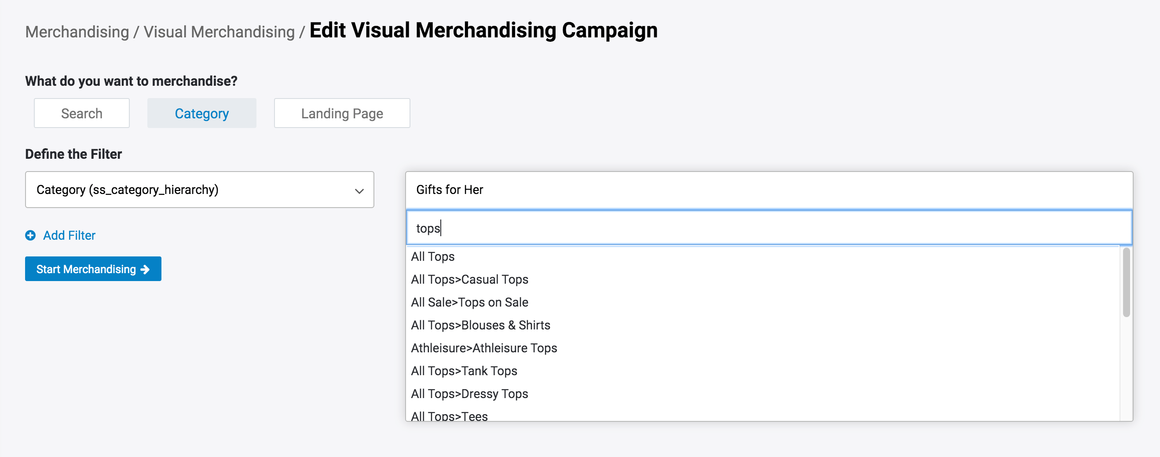Select All Tops>Blouses & Shirts
The width and height of the screenshot is (1160, 457).
coord(480,325)
